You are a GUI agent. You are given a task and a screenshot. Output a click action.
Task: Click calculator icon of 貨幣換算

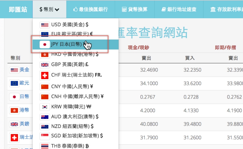[x=124, y=9]
